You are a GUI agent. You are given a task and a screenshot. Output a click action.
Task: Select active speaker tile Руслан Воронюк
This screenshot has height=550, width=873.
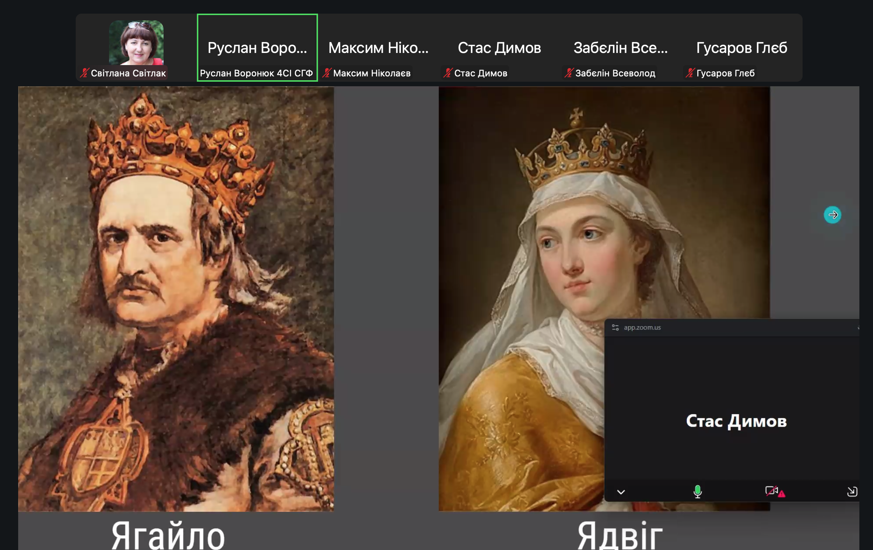click(x=257, y=48)
